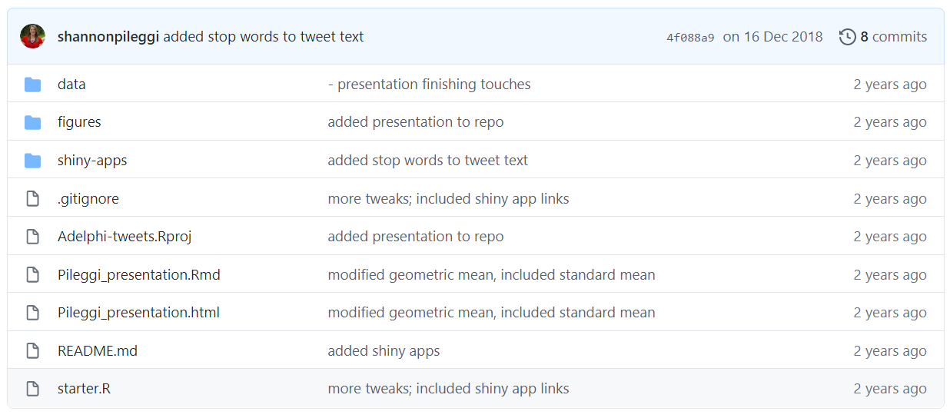
Task: Click the figures folder icon
Action: 32,122
